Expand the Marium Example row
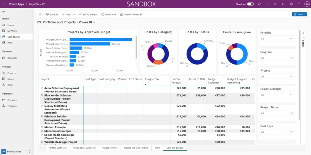Screen dimensions: 311x155 pos(42,127)
